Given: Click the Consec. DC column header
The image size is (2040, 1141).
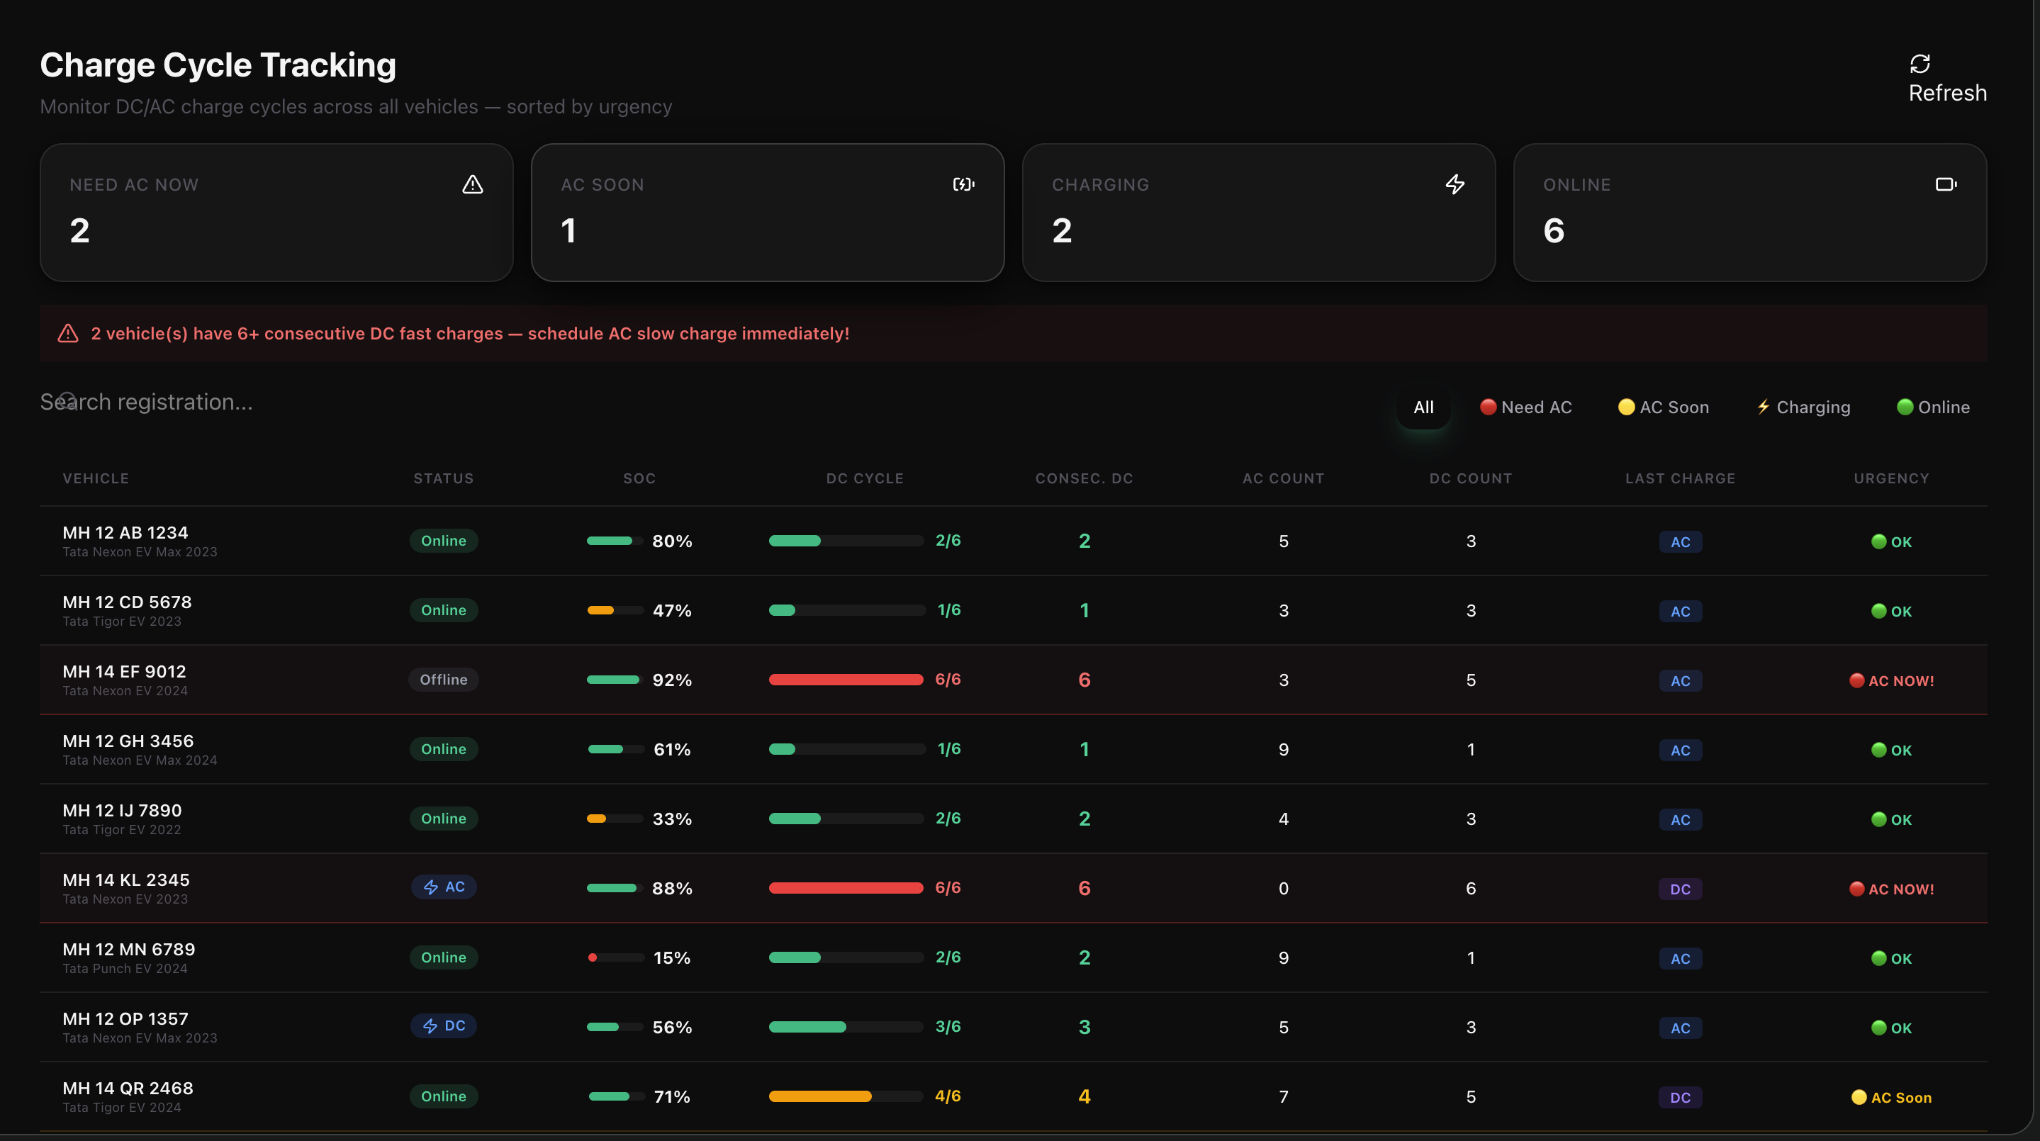Looking at the screenshot, I should (x=1083, y=478).
